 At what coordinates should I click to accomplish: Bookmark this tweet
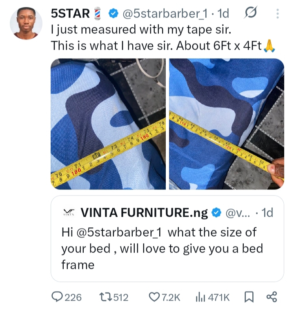pyautogui.click(x=248, y=297)
